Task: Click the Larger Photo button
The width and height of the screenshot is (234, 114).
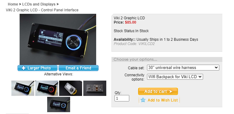Action: 37,68
